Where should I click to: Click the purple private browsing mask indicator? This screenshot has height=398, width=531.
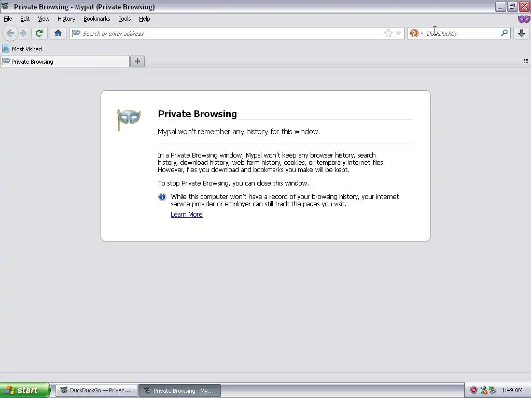click(x=524, y=19)
